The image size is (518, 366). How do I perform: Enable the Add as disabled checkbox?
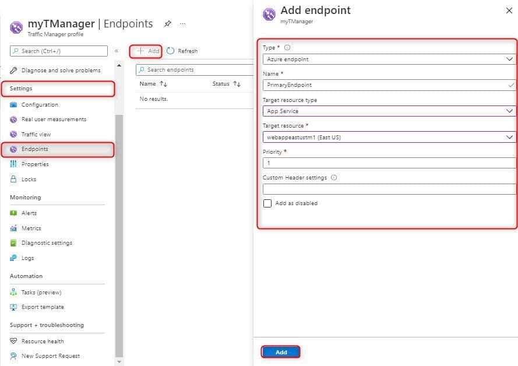267,203
